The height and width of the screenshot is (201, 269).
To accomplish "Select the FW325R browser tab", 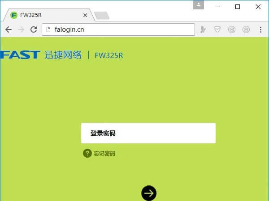I will [x=45, y=15].
